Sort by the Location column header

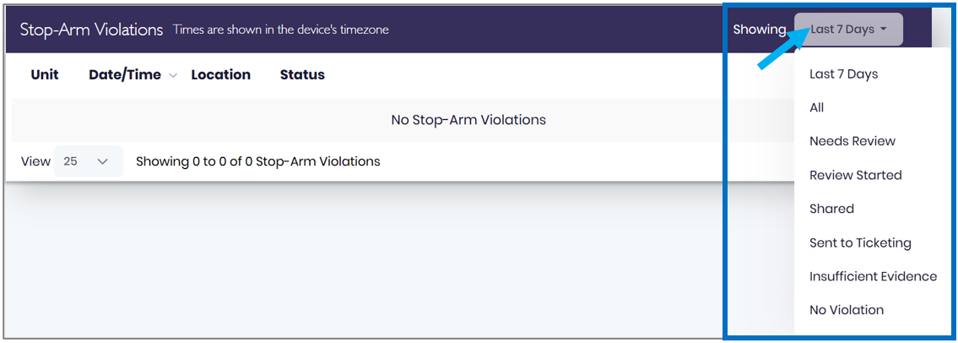220,74
